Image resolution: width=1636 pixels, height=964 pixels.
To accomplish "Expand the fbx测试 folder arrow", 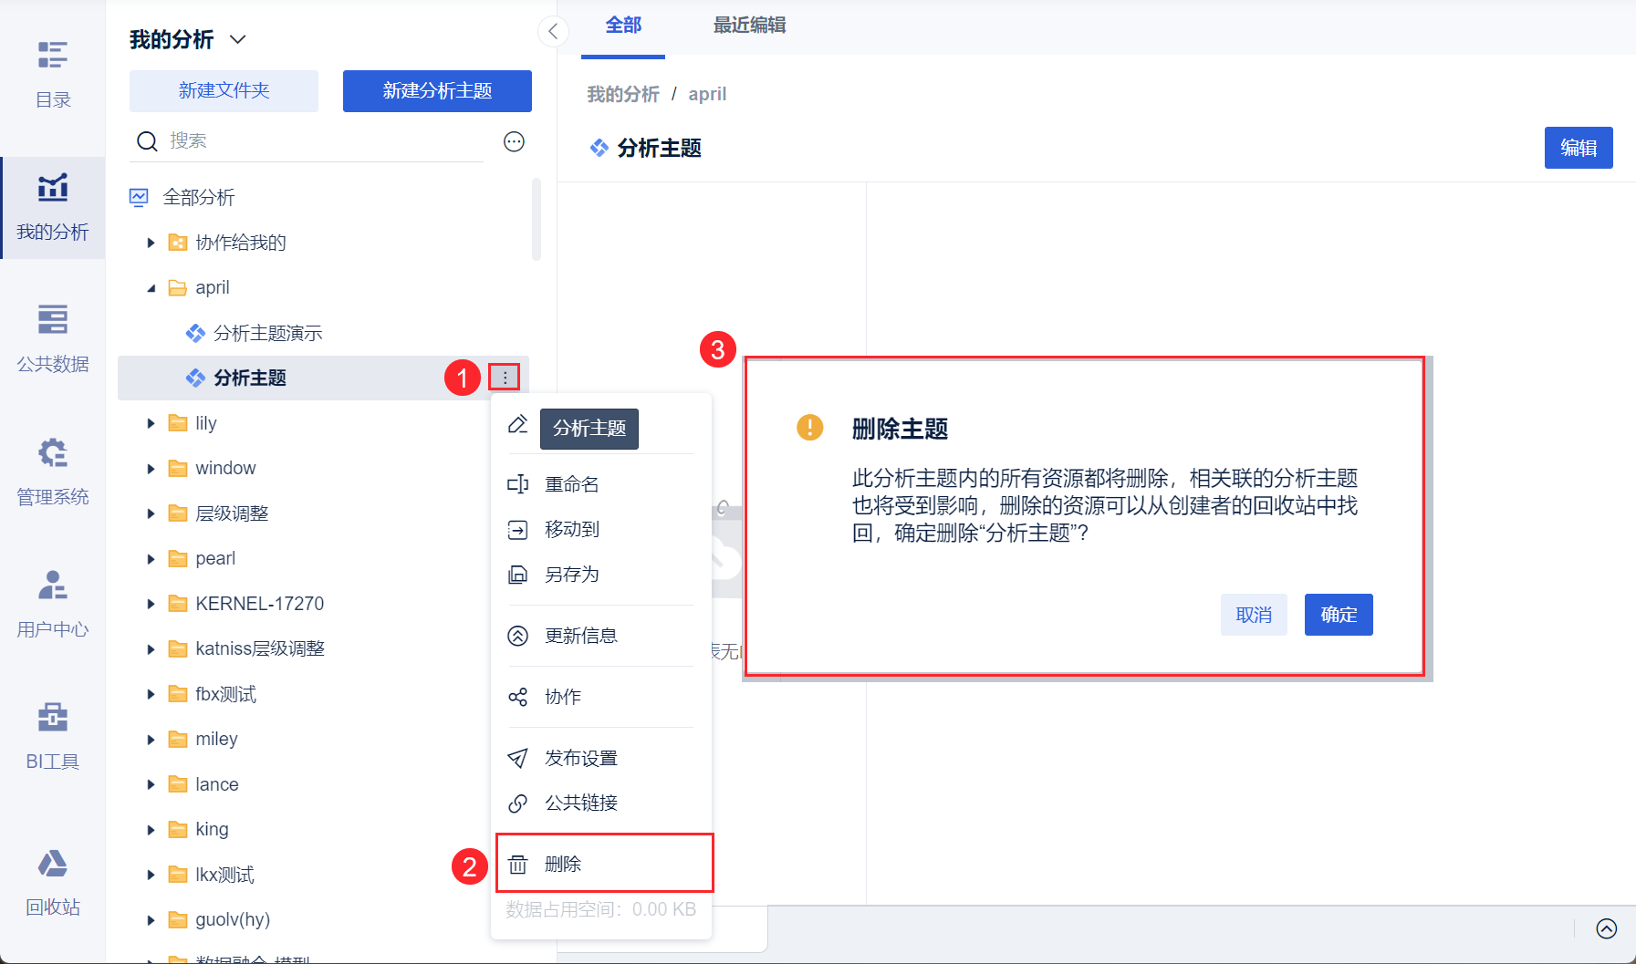I will pyautogui.click(x=151, y=695).
